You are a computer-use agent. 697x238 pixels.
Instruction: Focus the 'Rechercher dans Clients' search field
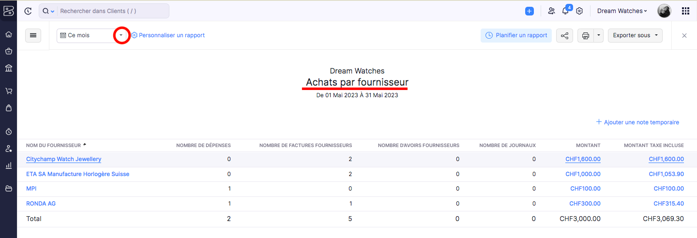point(113,11)
